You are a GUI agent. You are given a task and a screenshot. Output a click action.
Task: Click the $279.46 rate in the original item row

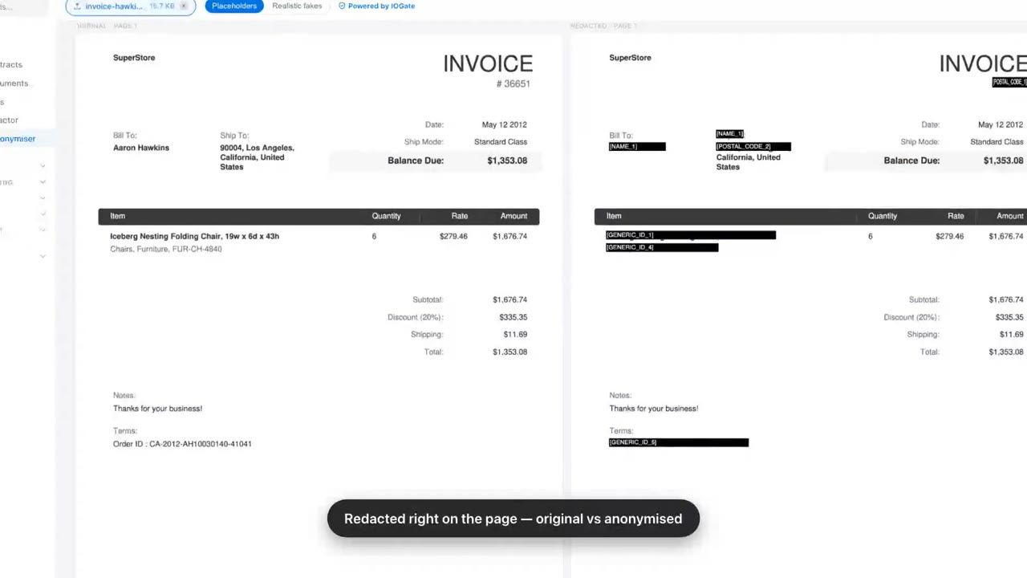point(453,237)
